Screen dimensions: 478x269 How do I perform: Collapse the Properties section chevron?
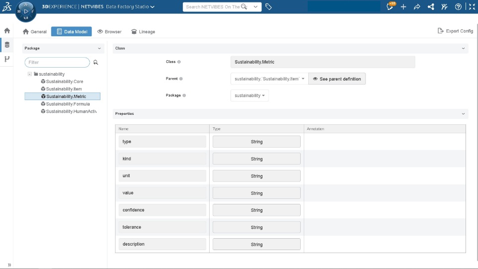pyautogui.click(x=463, y=114)
